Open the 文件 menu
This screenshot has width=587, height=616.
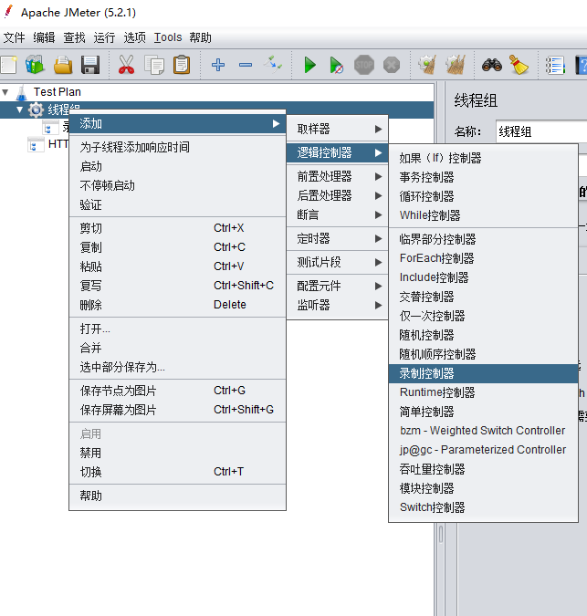(x=14, y=37)
